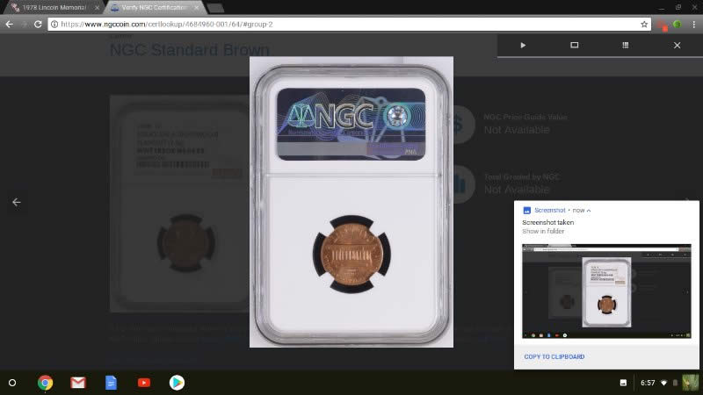Click the enlarged NGC coin slab image
Image resolution: width=703 pixels, height=395 pixels.
pyautogui.click(x=351, y=202)
